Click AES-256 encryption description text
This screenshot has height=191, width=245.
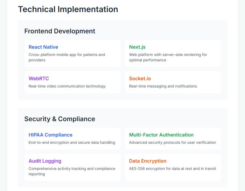172,169
